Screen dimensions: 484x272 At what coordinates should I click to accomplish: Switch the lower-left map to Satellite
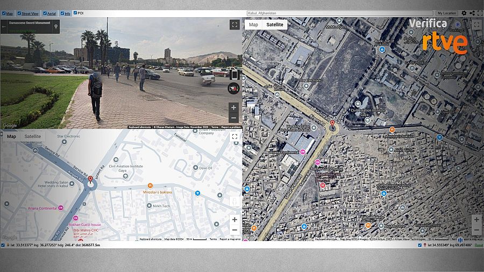33,136
